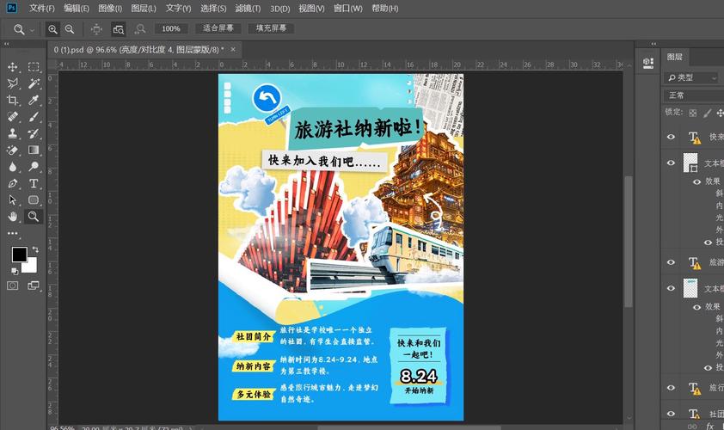Select the Crop tool
Image resolution: width=724 pixels, height=430 pixels.
pos(12,101)
